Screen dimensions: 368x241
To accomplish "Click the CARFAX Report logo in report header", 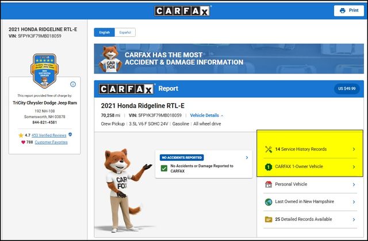I will pyautogui.click(x=126, y=89).
